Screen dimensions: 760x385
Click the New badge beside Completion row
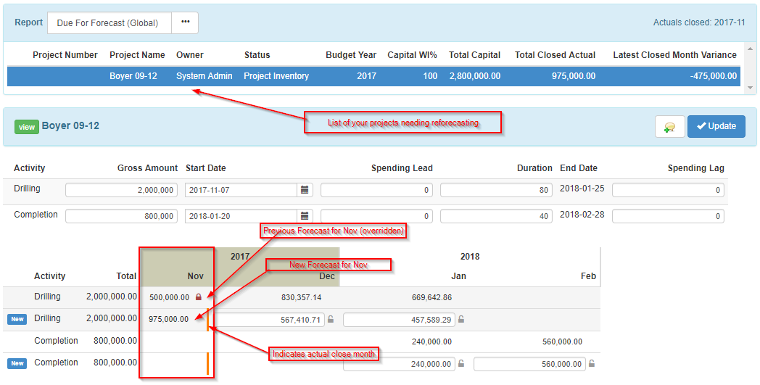pyautogui.click(x=17, y=363)
